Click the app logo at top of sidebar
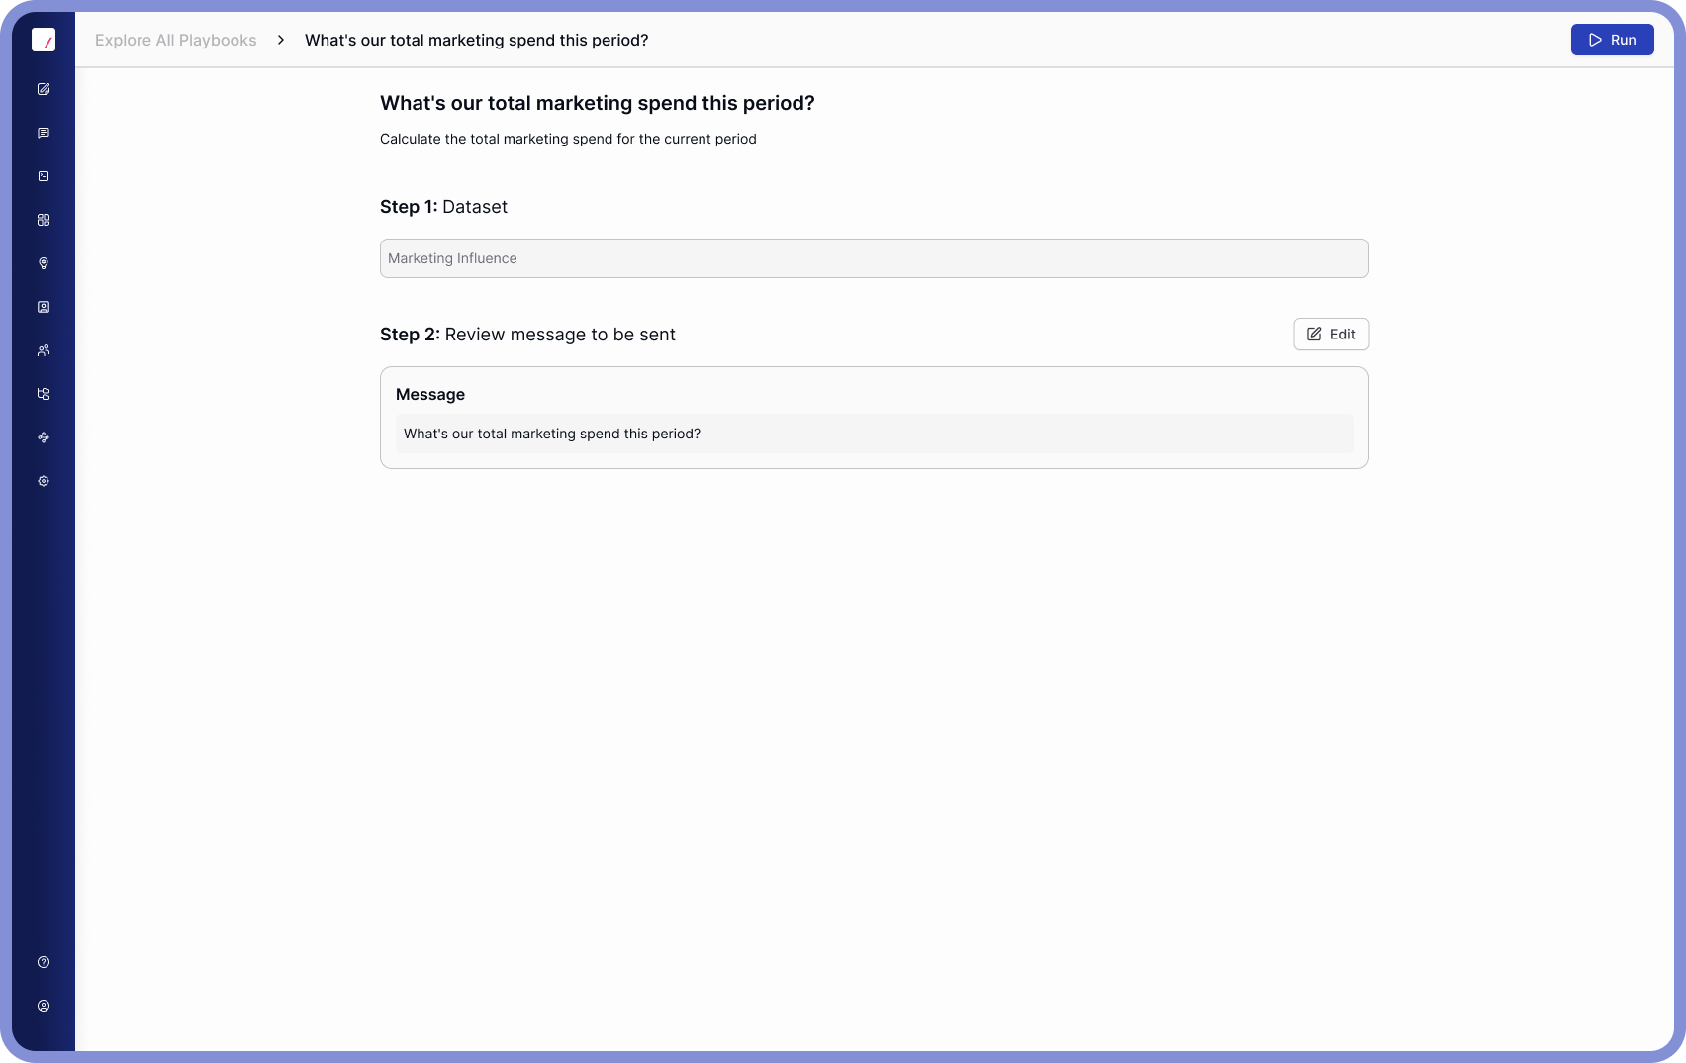 [44, 40]
